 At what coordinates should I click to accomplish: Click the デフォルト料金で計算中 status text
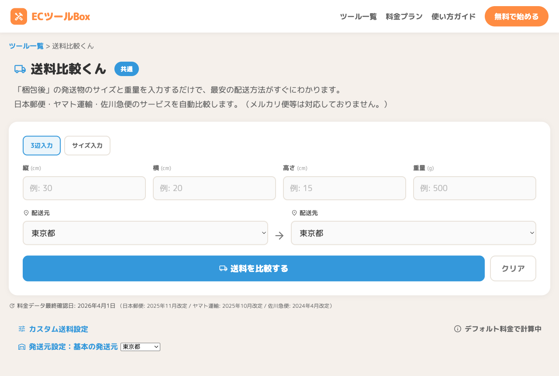click(x=503, y=329)
